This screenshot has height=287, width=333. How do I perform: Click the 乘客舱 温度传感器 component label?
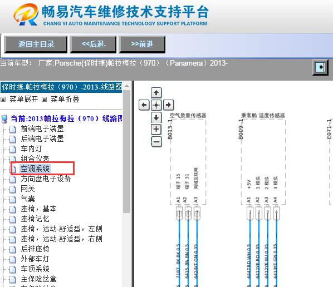pos(263,116)
